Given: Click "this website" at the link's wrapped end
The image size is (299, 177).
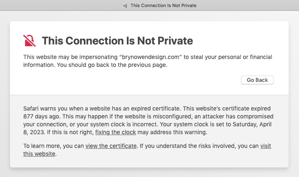Looking at the screenshot, I should tap(39, 154).
